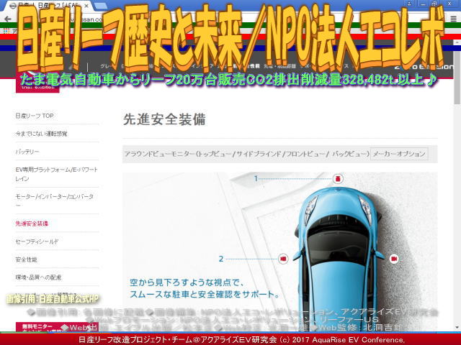This screenshot has width=461, height=345.
Task: Click the left side camera marker numbered 2
Action: point(283,259)
